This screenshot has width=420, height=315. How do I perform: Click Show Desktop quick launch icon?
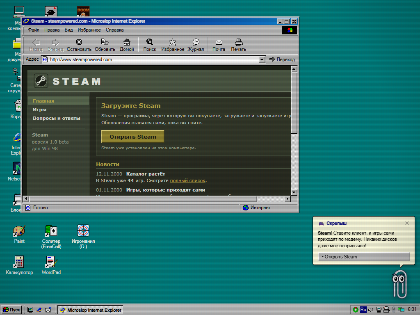click(x=30, y=310)
